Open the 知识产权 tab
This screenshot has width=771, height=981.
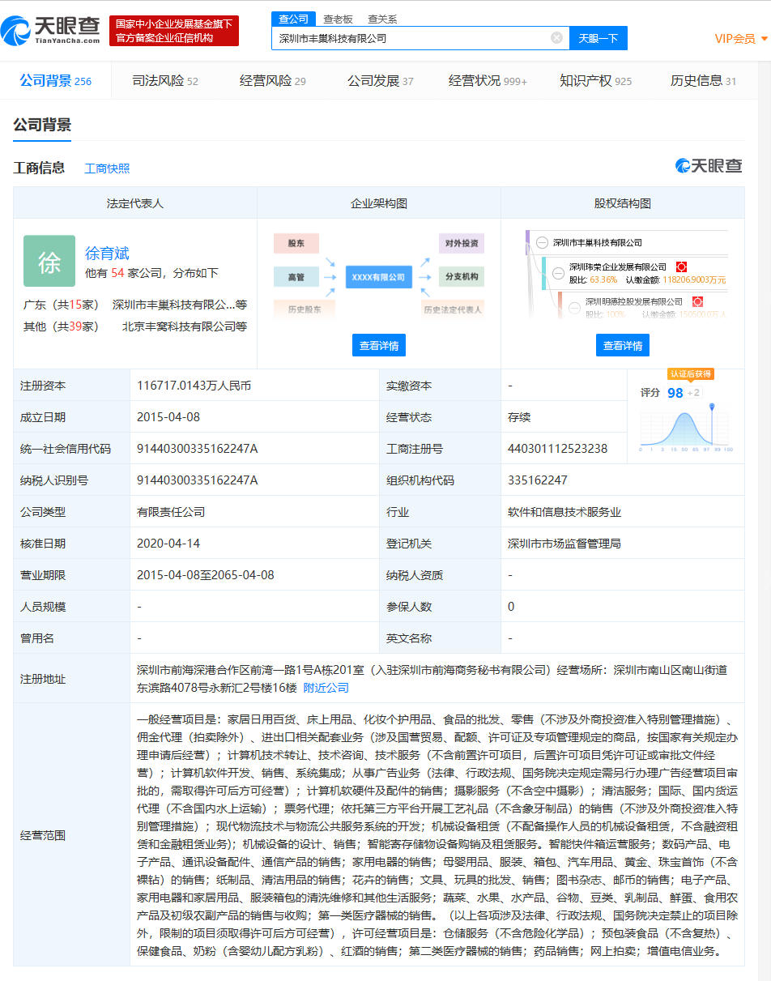click(595, 81)
